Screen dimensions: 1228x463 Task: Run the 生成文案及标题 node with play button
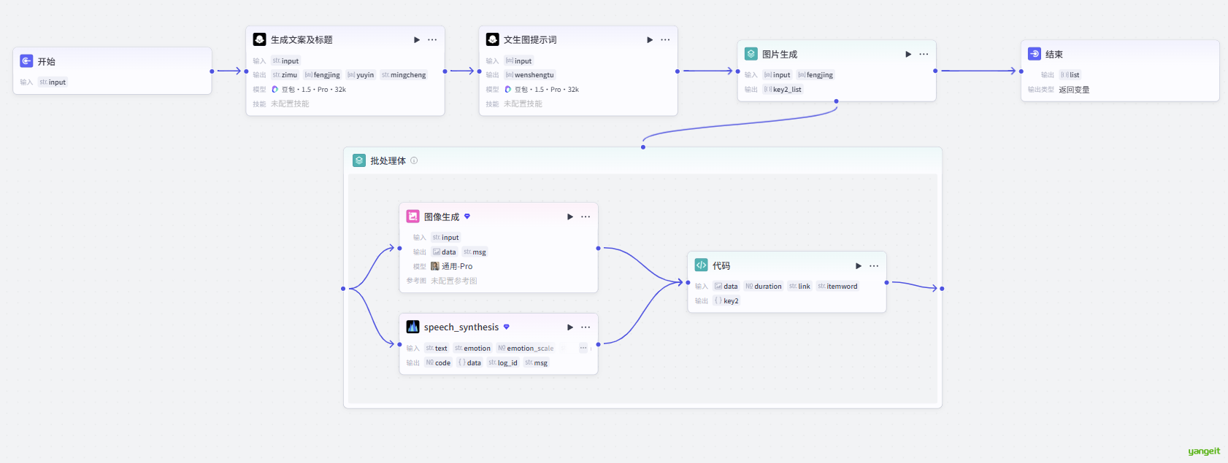coord(417,40)
